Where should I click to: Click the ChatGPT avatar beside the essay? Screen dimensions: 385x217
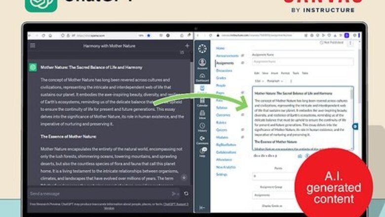click(x=33, y=67)
